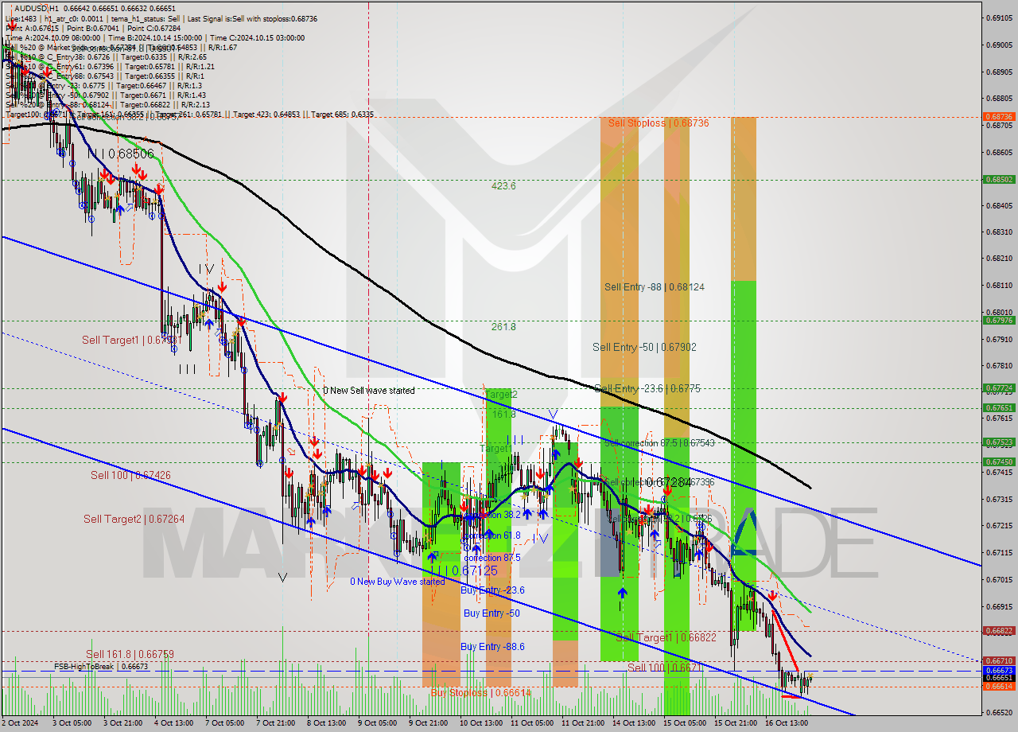Click the green 'Target2' label
The height and width of the screenshot is (732, 1018).
(501, 395)
